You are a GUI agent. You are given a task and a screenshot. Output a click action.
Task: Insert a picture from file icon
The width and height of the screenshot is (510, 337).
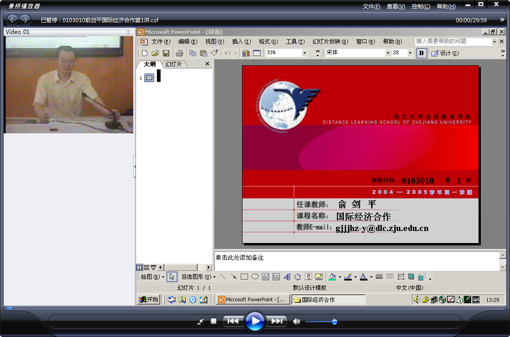319,277
